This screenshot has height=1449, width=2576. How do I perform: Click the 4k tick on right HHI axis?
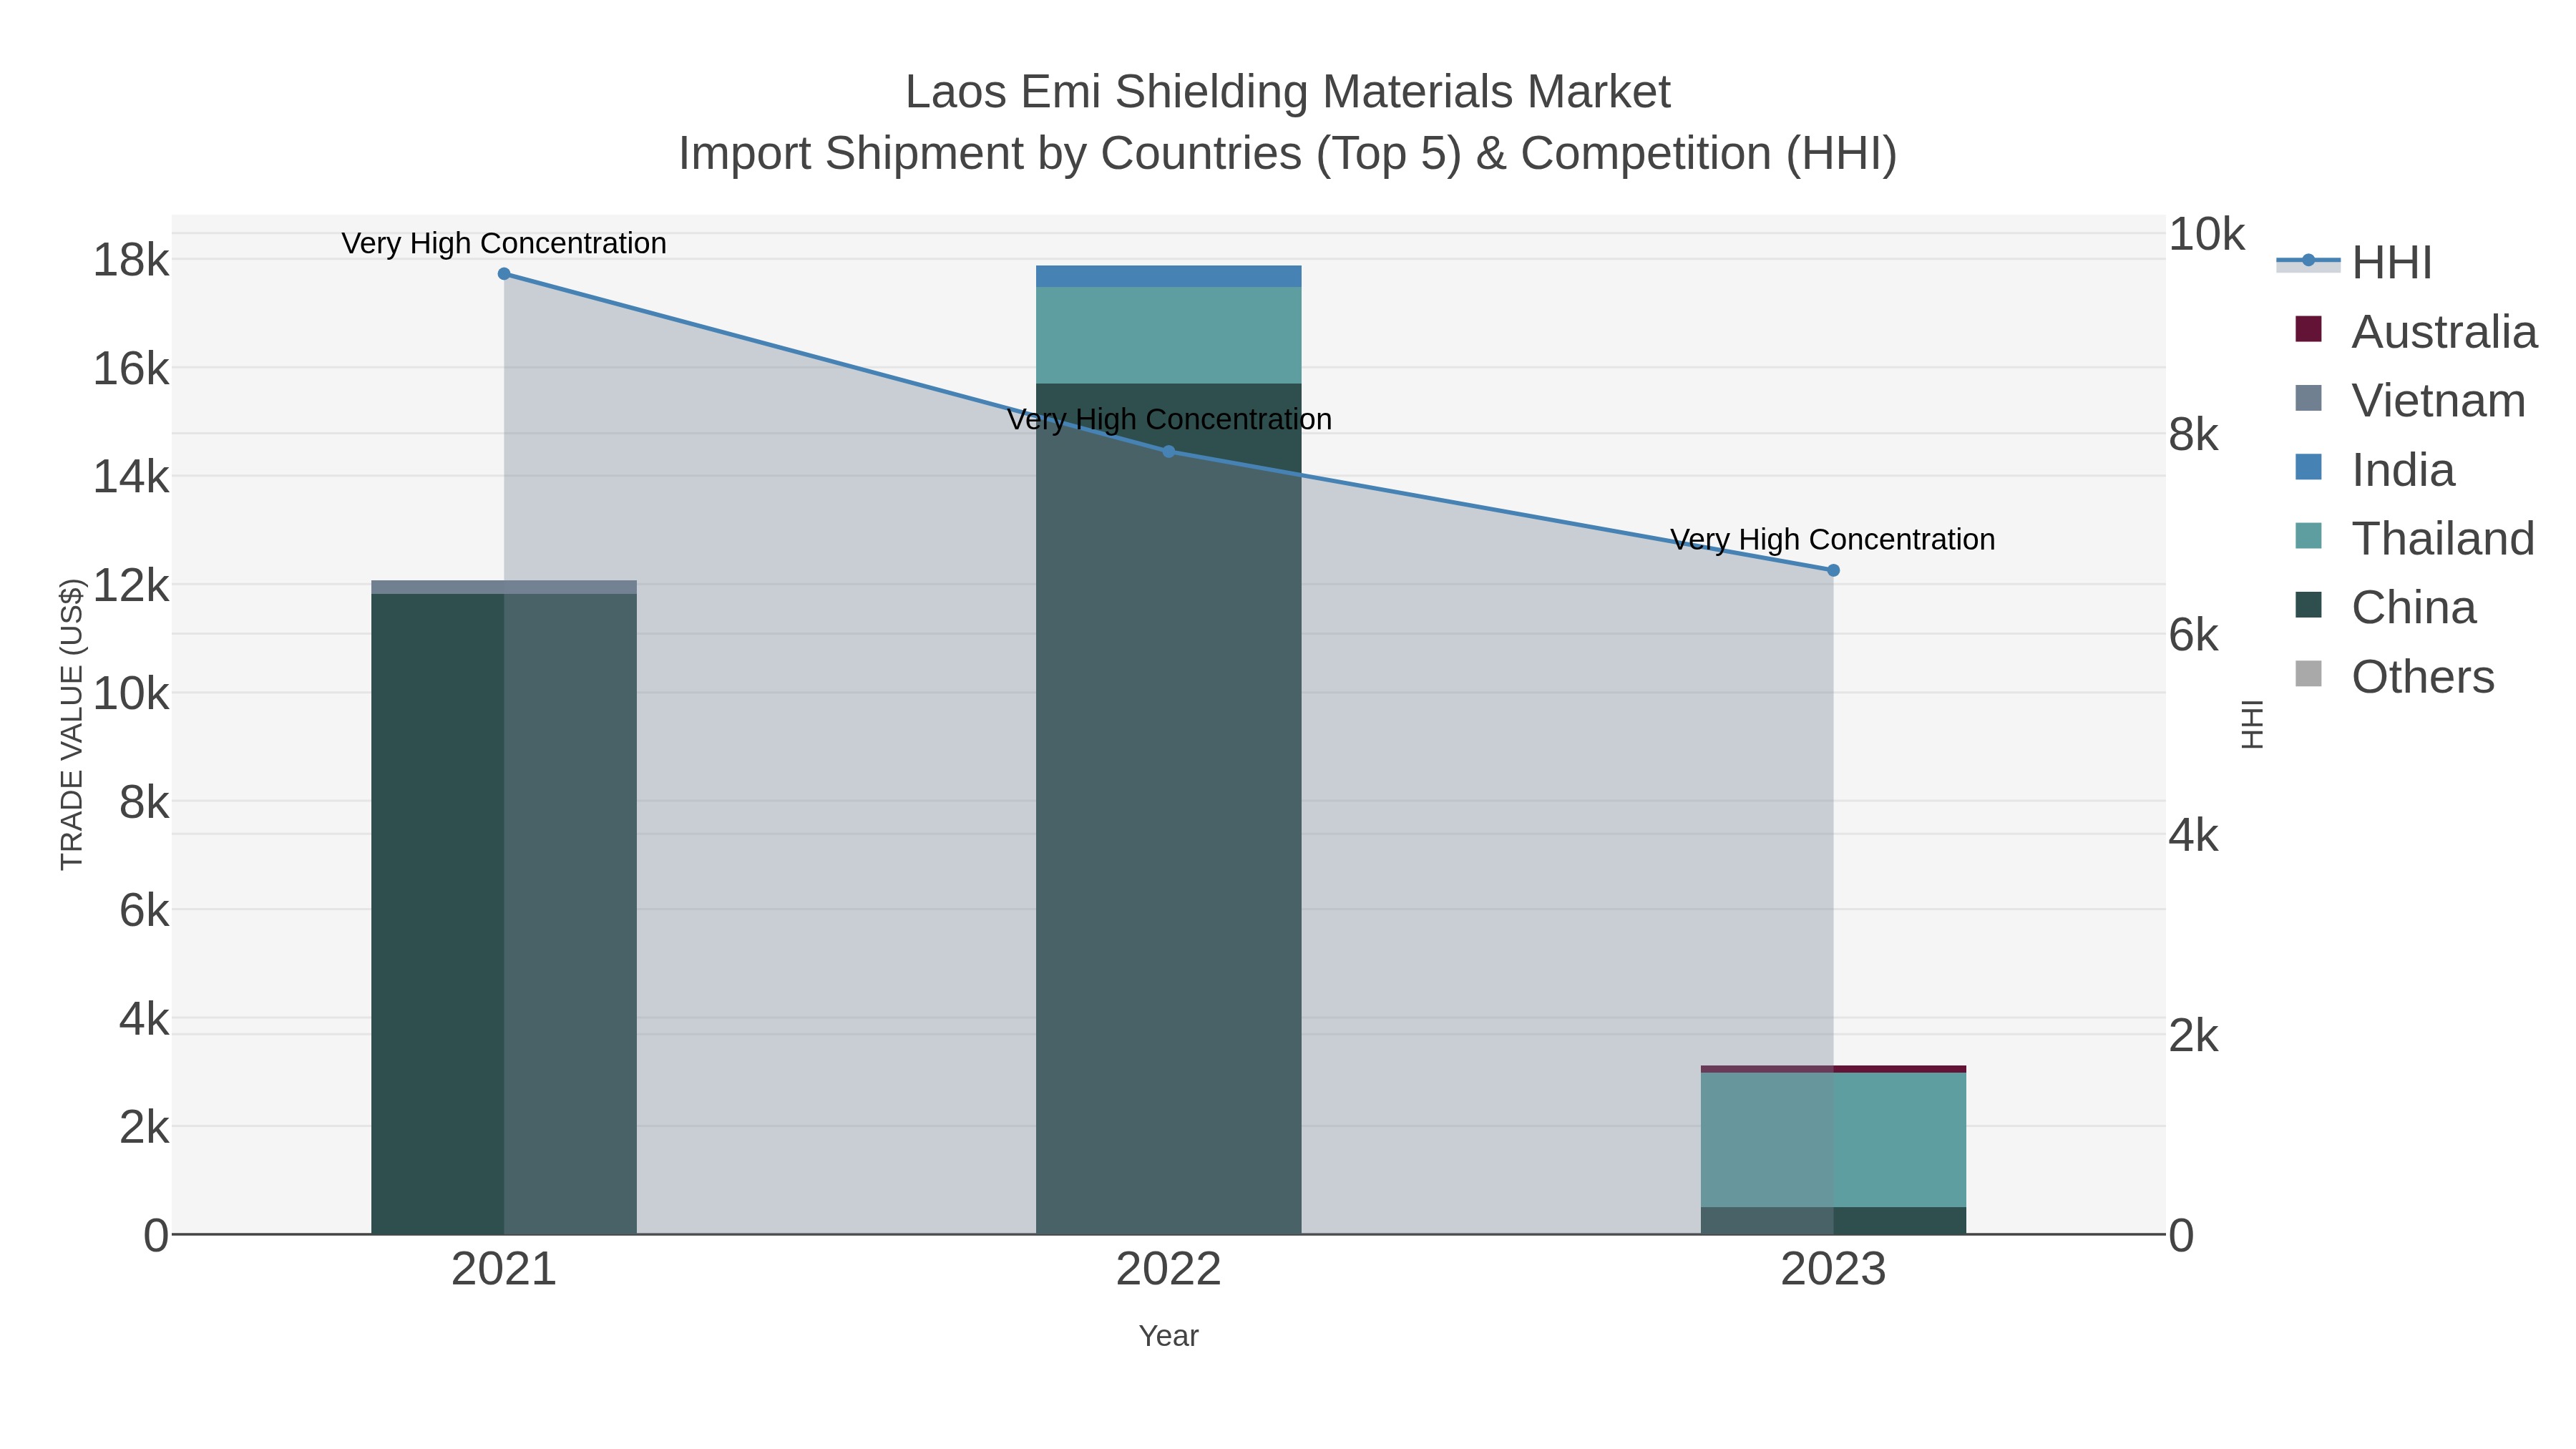(2193, 835)
